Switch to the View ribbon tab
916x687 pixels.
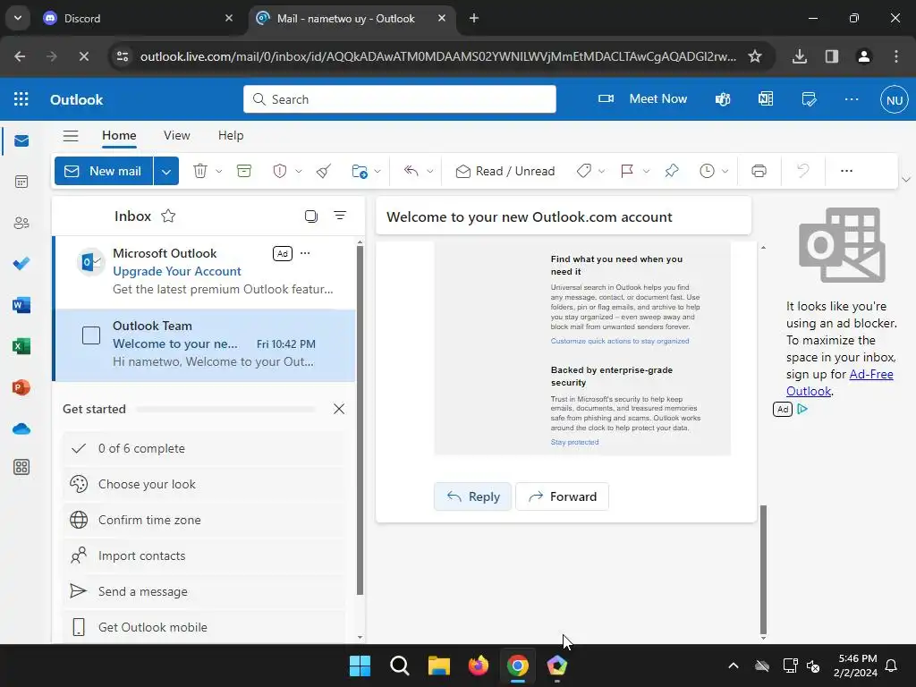pyautogui.click(x=177, y=136)
